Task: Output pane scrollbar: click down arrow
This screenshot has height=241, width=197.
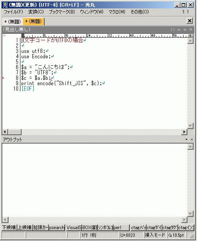Action: [190, 214]
